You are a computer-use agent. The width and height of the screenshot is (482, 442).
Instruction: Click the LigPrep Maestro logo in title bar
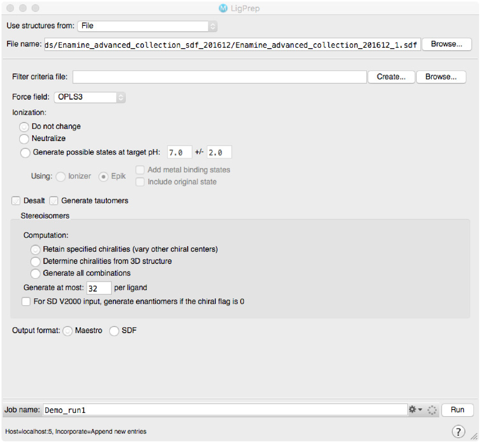223,8
